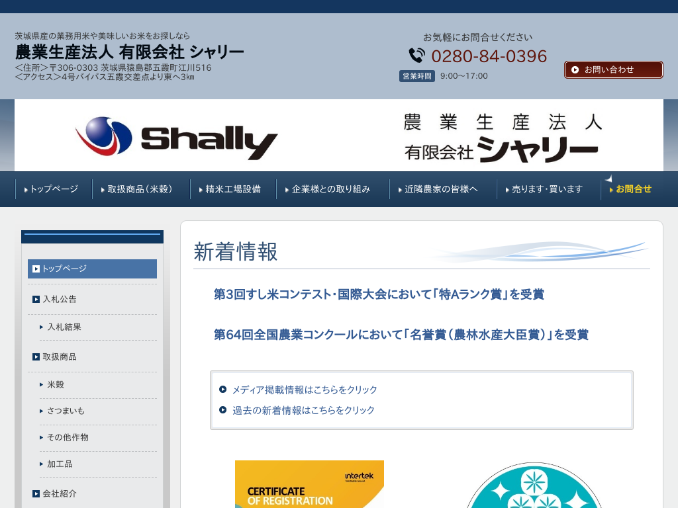Image resolution: width=678 pixels, height=508 pixels.
Task: Click the 新着情報 heading
Action: point(236,251)
